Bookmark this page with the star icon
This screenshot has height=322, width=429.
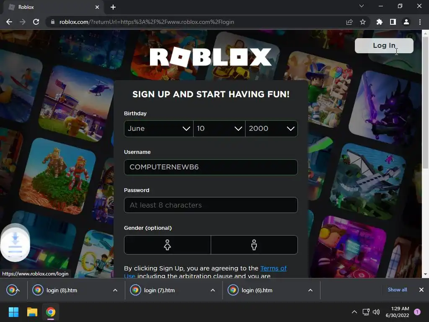point(363,22)
